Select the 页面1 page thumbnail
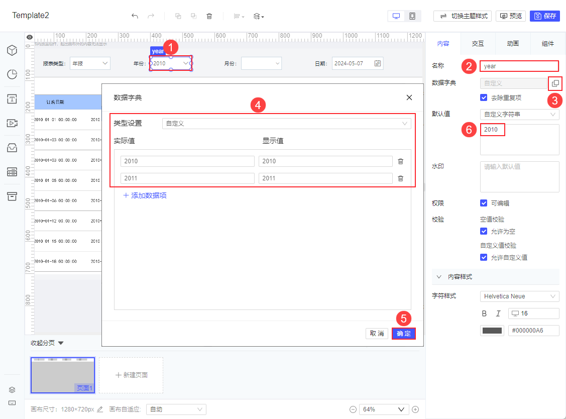The width and height of the screenshot is (566, 419). pos(63,375)
